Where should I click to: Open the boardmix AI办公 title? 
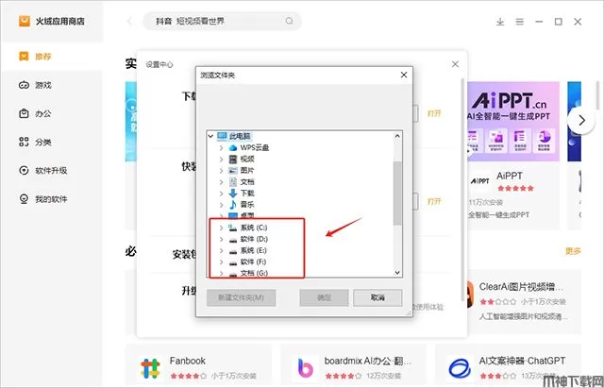(x=368, y=361)
